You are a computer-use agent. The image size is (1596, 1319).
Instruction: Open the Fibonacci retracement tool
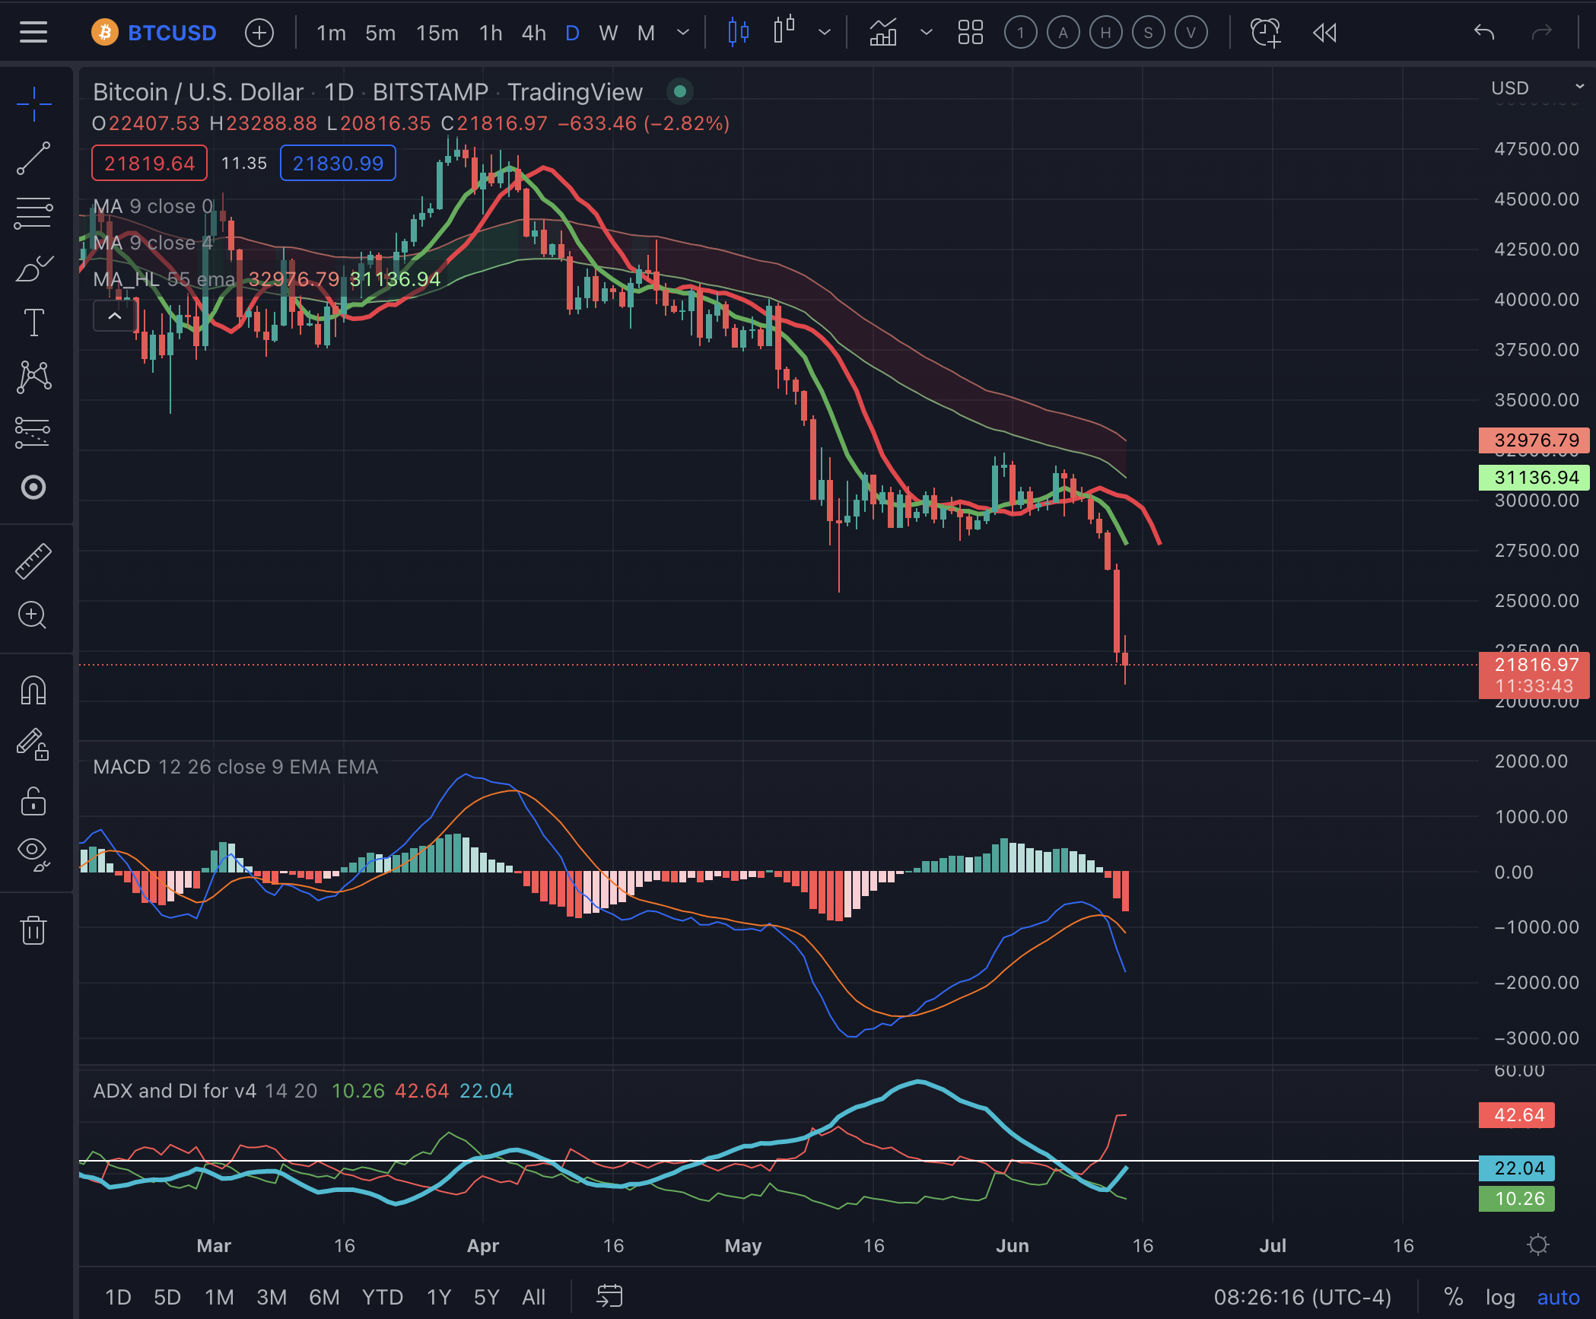tap(33, 213)
